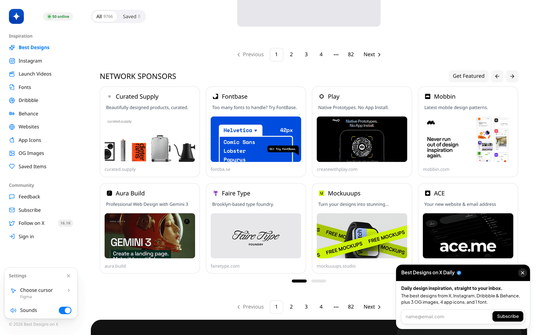Open the Fonts sidebar icon
This screenshot has width=536, height=335.
12,87
